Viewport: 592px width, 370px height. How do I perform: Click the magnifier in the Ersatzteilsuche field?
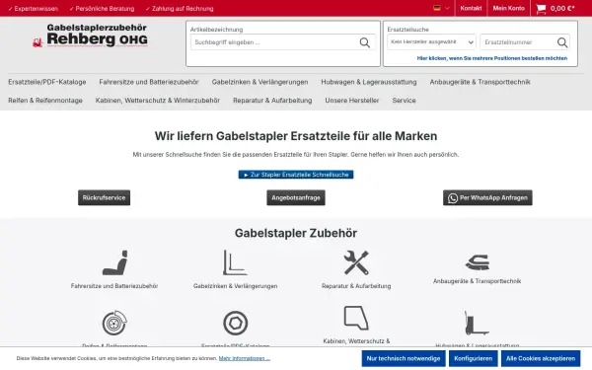[x=562, y=42]
